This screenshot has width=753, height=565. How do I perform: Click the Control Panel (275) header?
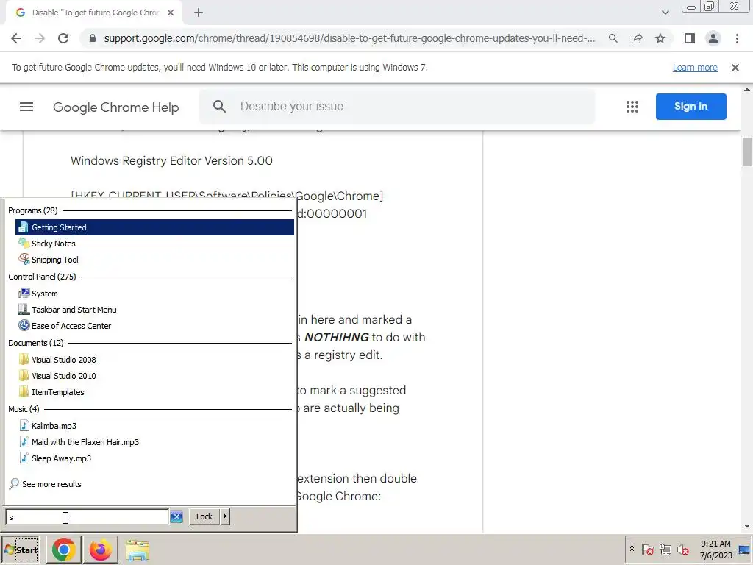pos(42,277)
